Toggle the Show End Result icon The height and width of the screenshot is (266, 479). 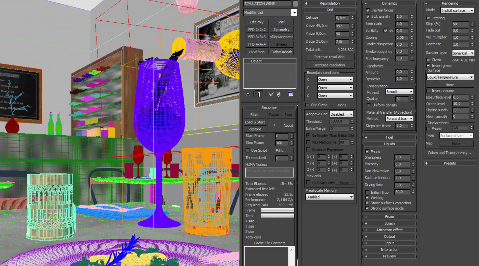click(x=259, y=94)
